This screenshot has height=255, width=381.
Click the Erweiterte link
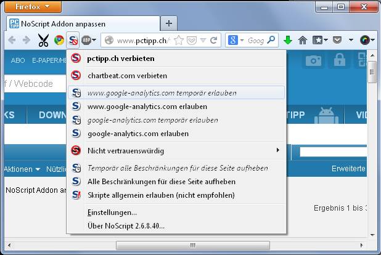[349, 169]
